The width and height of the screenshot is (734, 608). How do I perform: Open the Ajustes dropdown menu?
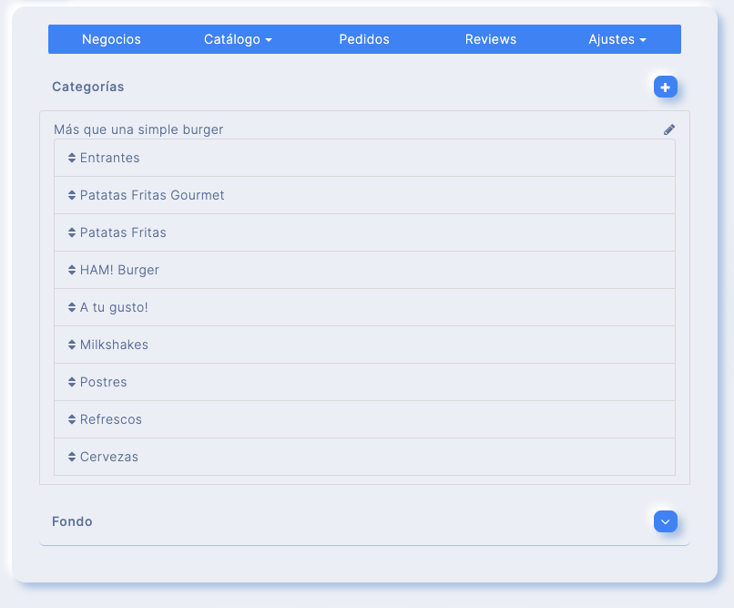617,39
